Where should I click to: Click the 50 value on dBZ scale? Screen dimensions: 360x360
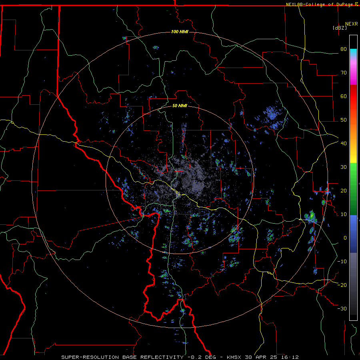(344, 120)
